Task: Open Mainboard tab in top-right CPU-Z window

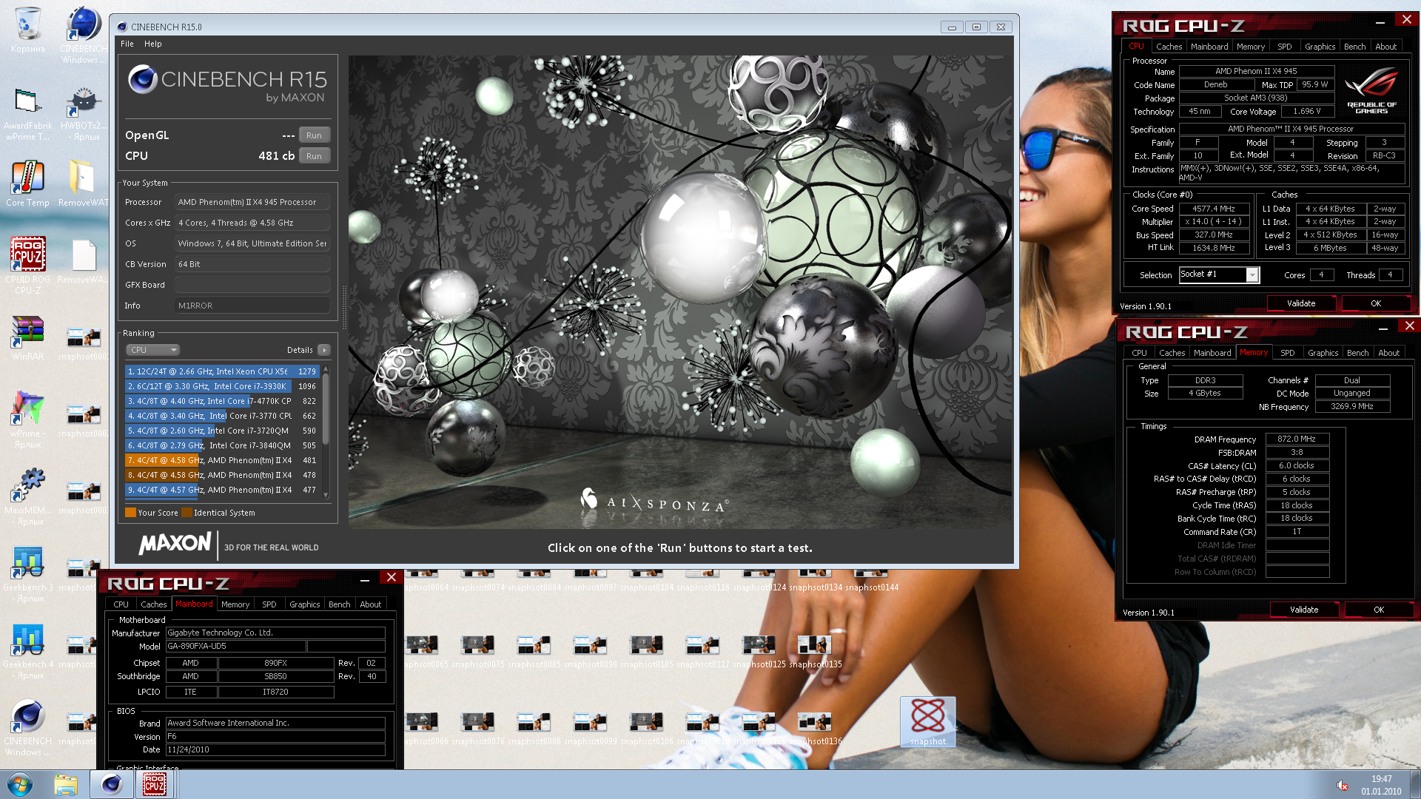Action: point(1209,47)
